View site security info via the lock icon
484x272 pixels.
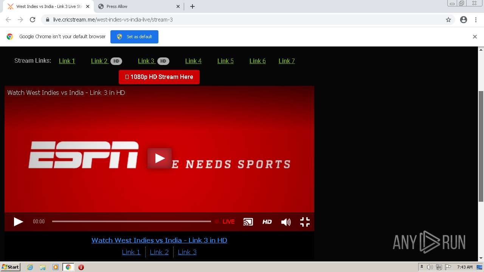pyautogui.click(x=47, y=20)
